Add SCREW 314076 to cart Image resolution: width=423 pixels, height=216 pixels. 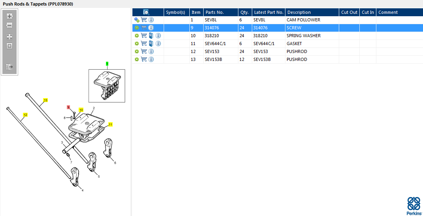click(x=144, y=28)
